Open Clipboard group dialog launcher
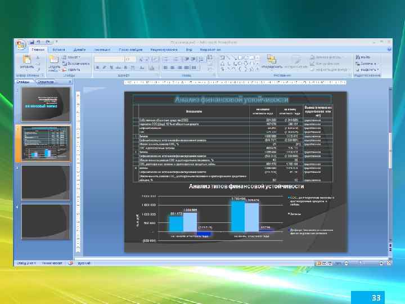 (43, 75)
